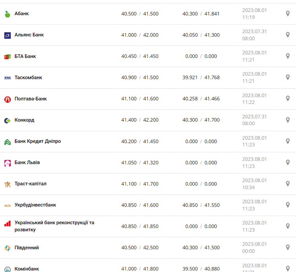The image size is (296, 272).
Task: Click the green apple Абанк logo
Action: 7,14
